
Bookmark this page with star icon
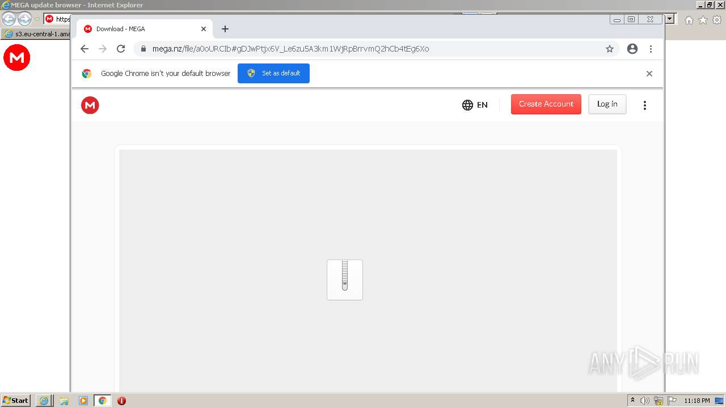tap(610, 49)
